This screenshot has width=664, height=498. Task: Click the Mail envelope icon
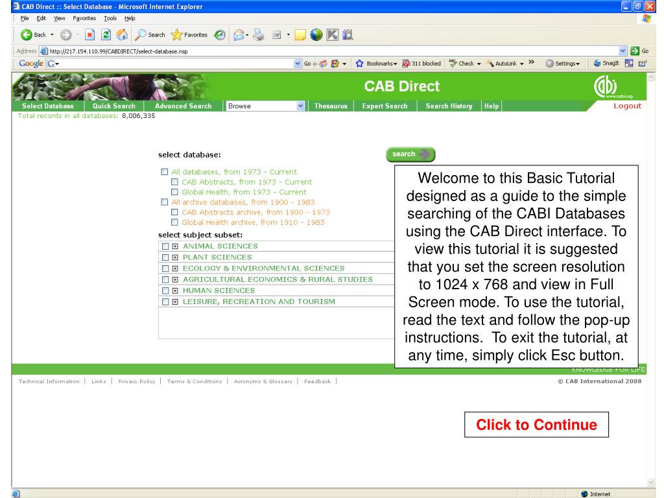click(x=239, y=35)
